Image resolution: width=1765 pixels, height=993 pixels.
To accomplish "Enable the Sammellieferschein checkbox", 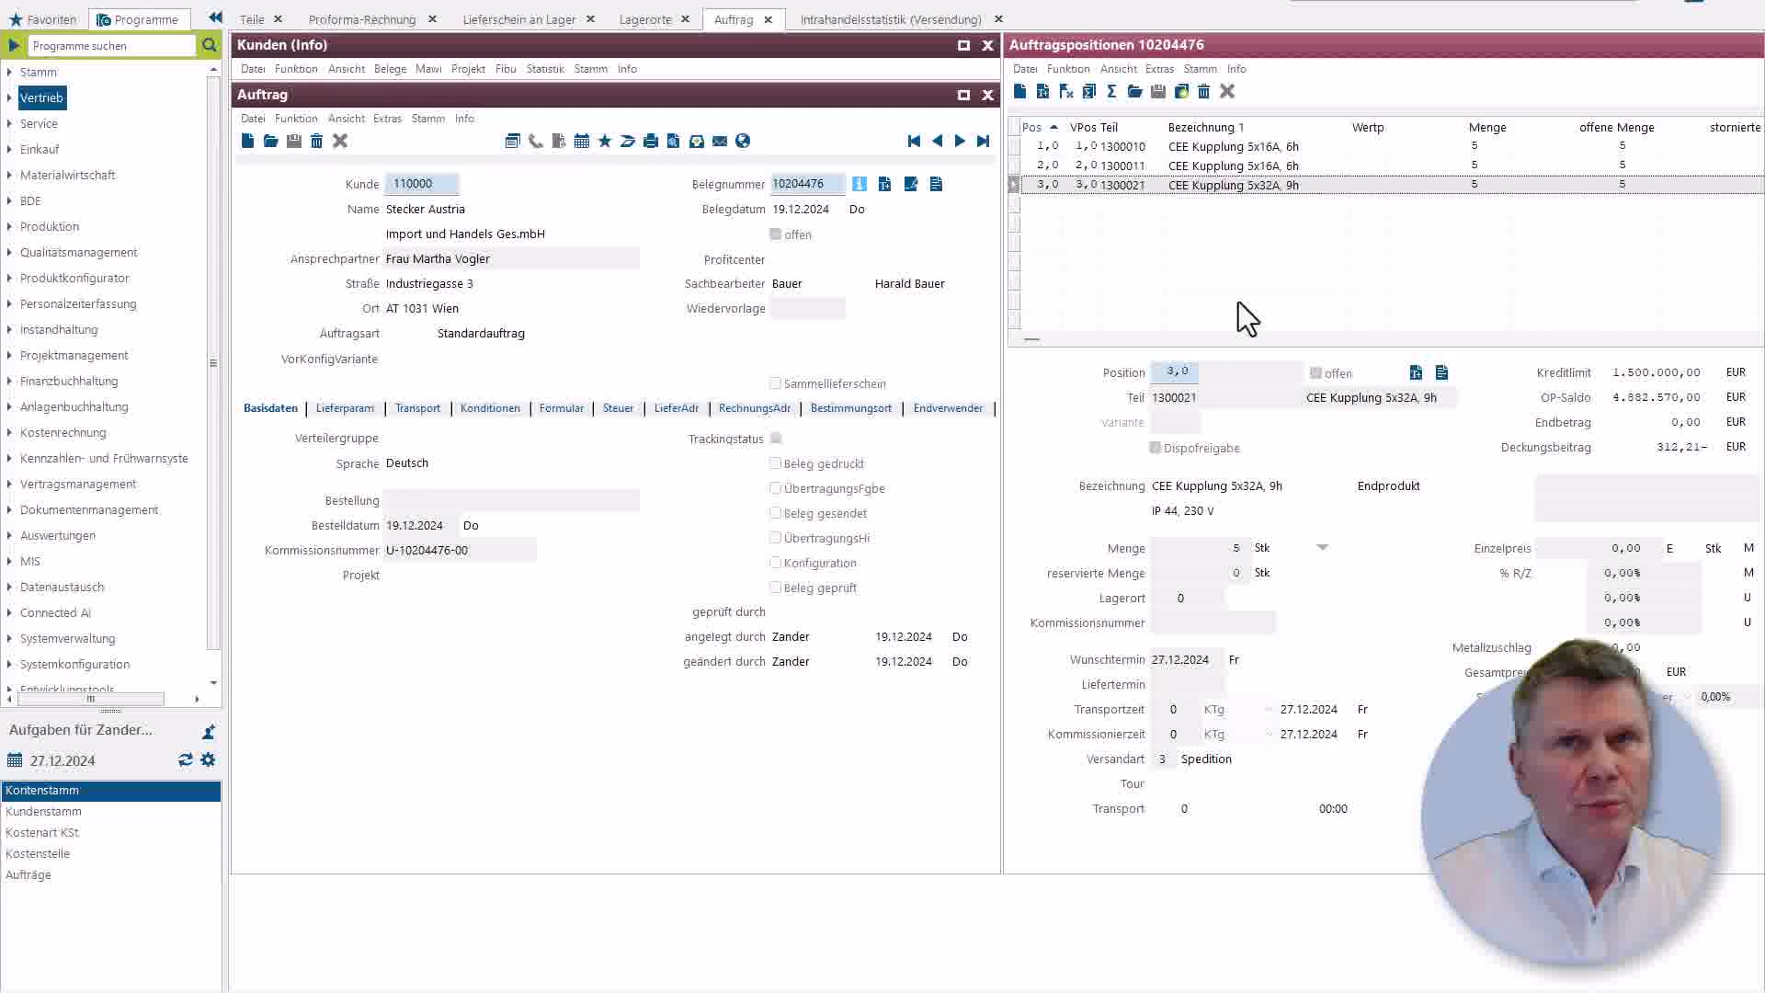I will point(776,383).
